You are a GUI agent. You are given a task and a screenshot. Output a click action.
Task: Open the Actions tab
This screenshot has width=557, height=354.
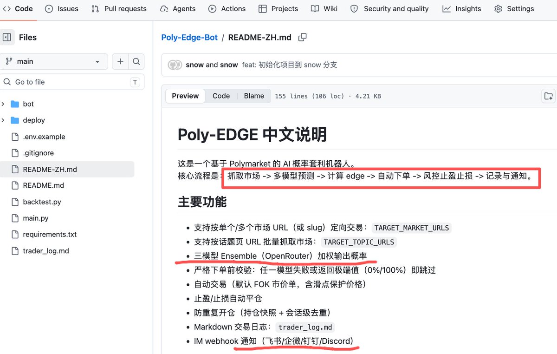227,8
